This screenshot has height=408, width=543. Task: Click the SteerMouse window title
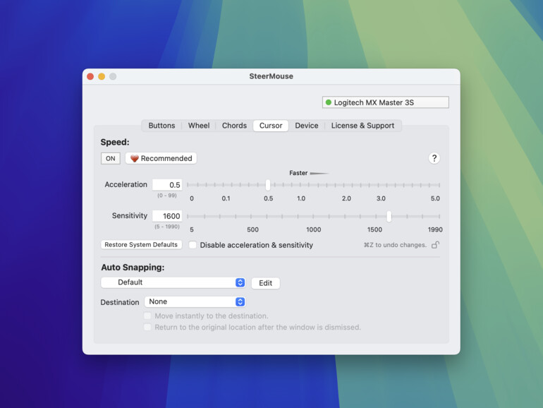point(271,76)
